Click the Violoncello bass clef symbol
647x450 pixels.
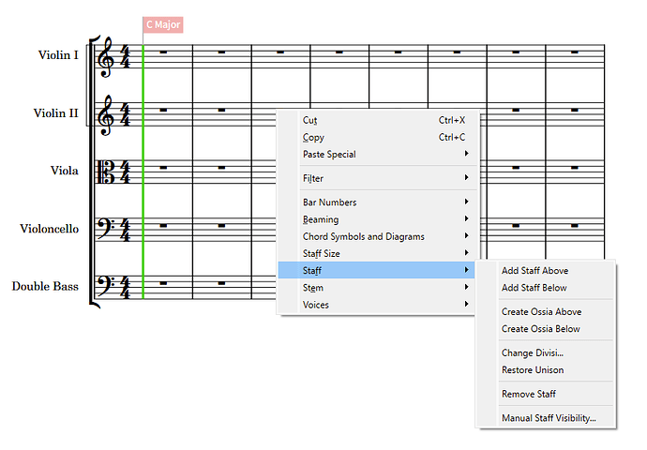(x=106, y=228)
